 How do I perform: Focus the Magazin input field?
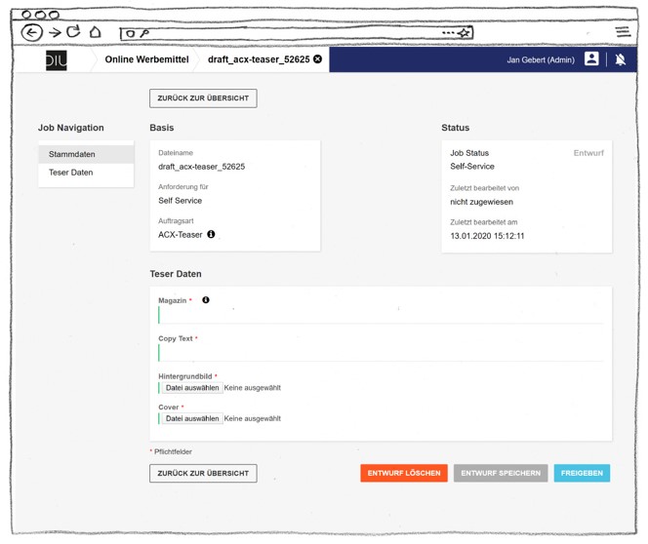pos(381,315)
